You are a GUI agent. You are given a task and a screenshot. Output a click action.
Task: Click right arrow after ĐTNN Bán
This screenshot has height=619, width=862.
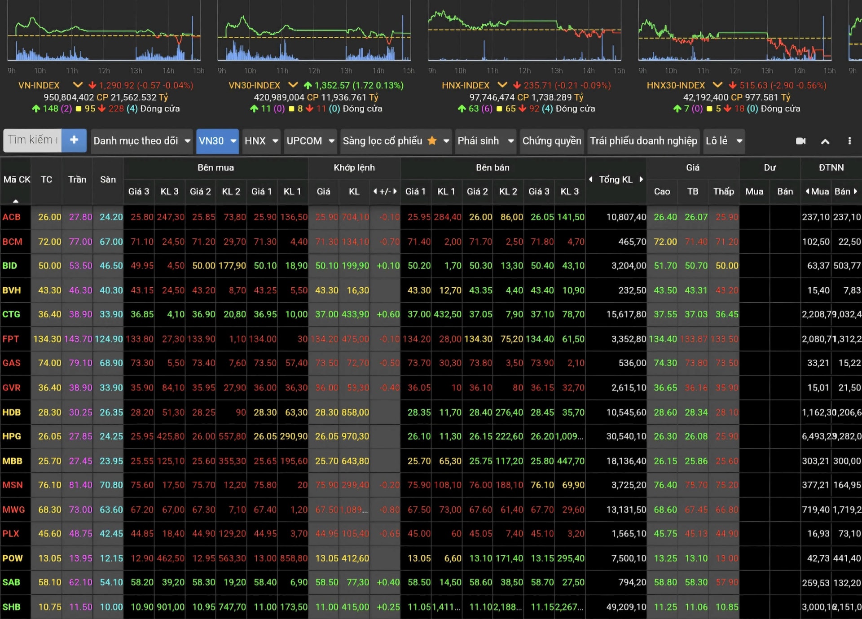coord(855,191)
